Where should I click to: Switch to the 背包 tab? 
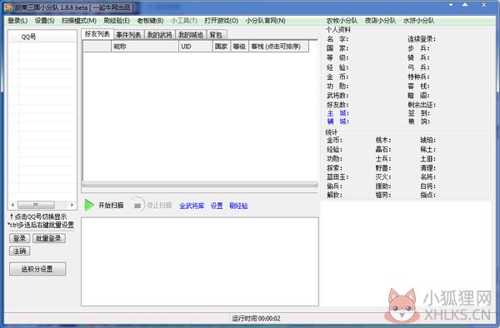pos(216,35)
